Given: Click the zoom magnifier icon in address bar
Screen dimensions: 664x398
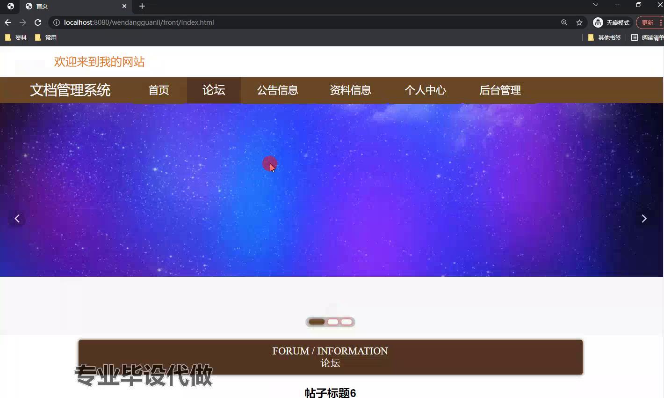Looking at the screenshot, I should [564, 22].
